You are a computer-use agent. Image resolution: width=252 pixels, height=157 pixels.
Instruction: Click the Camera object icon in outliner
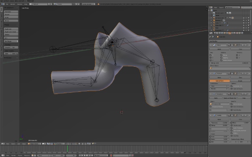[x=214, y=21]
